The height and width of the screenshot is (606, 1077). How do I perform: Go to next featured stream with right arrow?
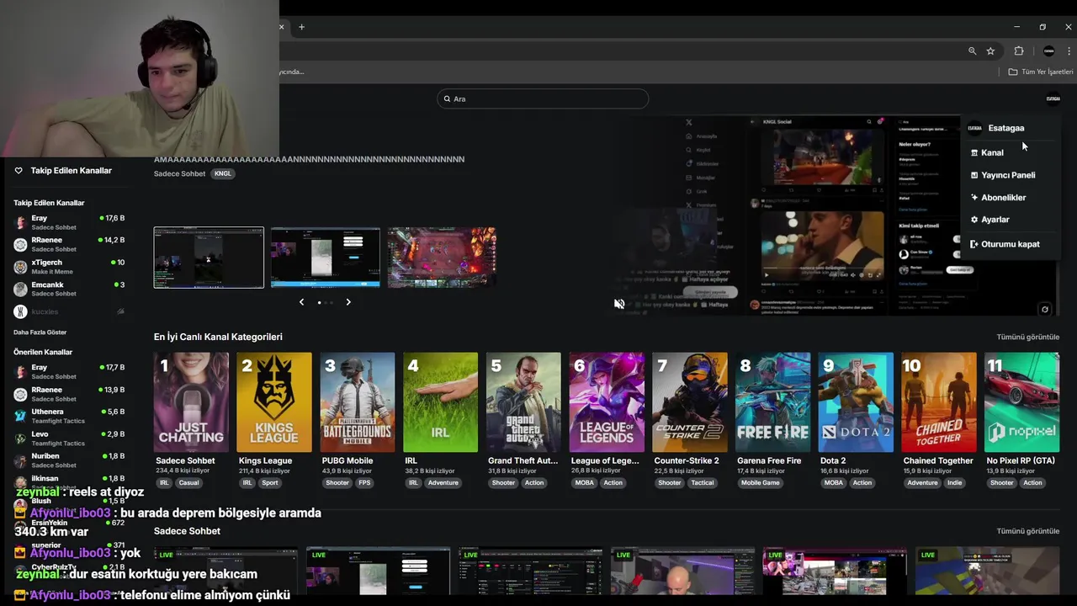click(x=348, y=302)
